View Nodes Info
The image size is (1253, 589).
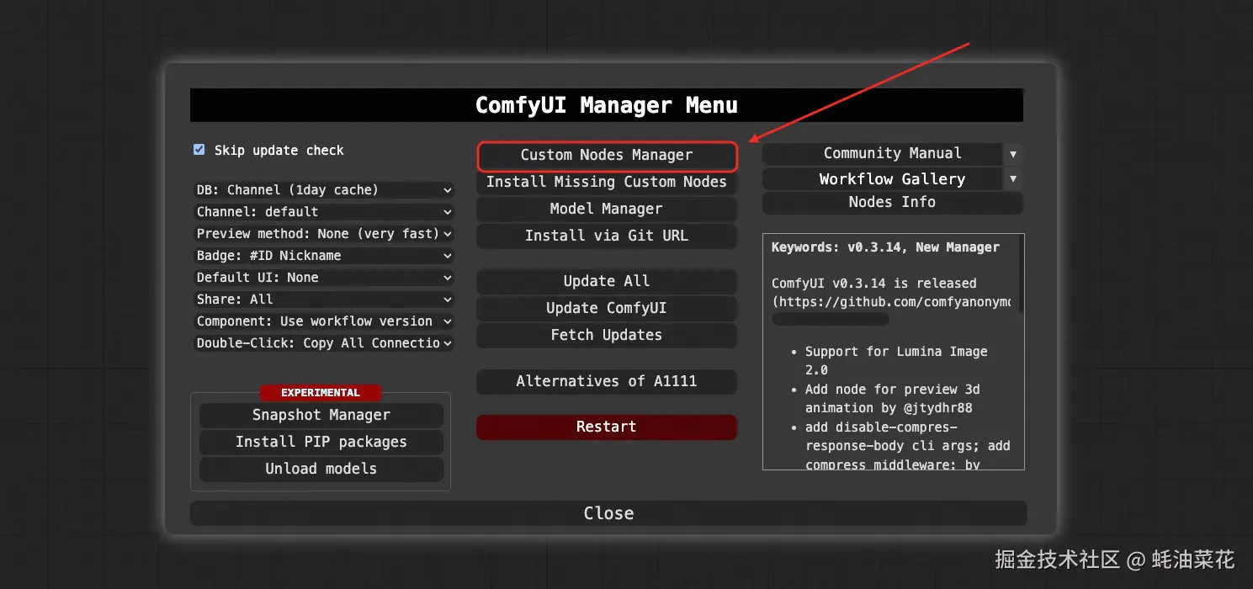pyautogui.click(x=892, y=202)
